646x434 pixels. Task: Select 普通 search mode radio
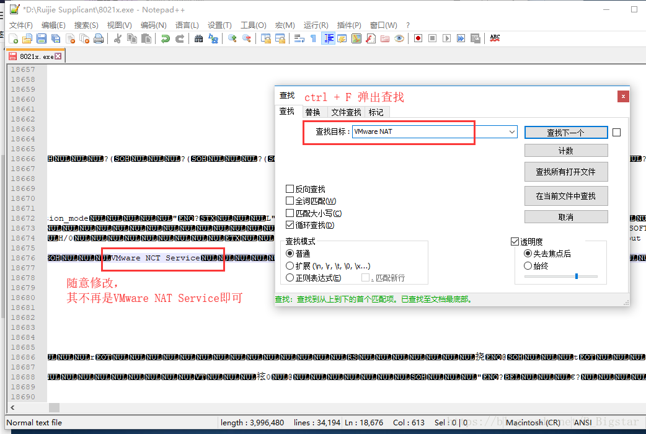pyautogui.click(x=290, y=254)
